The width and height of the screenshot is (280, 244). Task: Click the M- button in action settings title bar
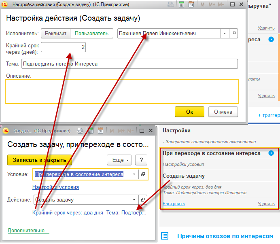[x=221, y=4]
